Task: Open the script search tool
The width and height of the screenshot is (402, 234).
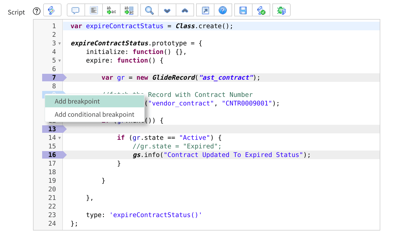Action: 149,10
